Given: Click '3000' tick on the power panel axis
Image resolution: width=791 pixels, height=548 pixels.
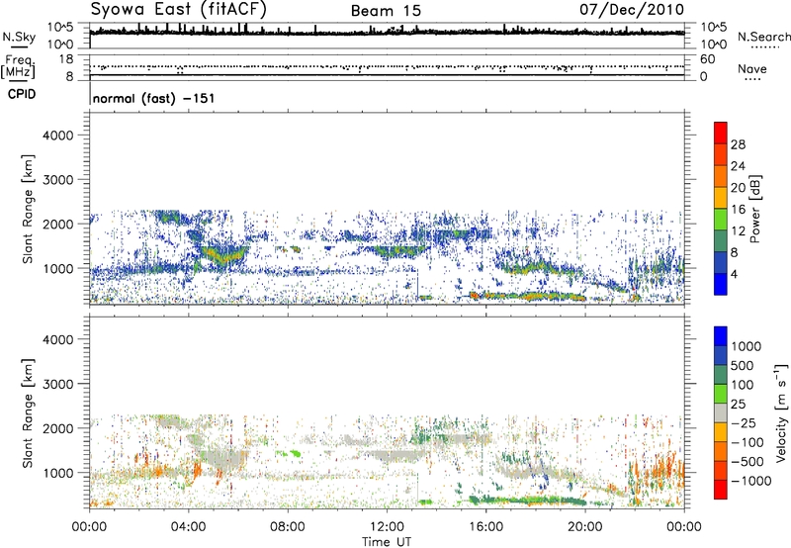Looking at the screenshot, I should (57, 180).
